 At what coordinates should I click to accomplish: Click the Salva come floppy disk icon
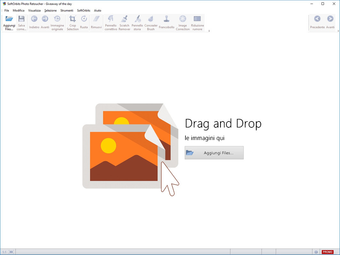point(21,18)
